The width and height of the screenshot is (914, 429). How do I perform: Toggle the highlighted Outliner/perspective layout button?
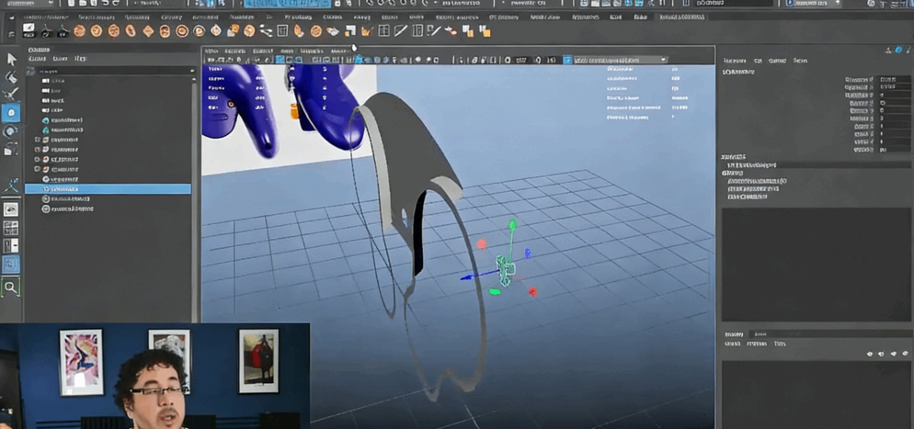11,265
